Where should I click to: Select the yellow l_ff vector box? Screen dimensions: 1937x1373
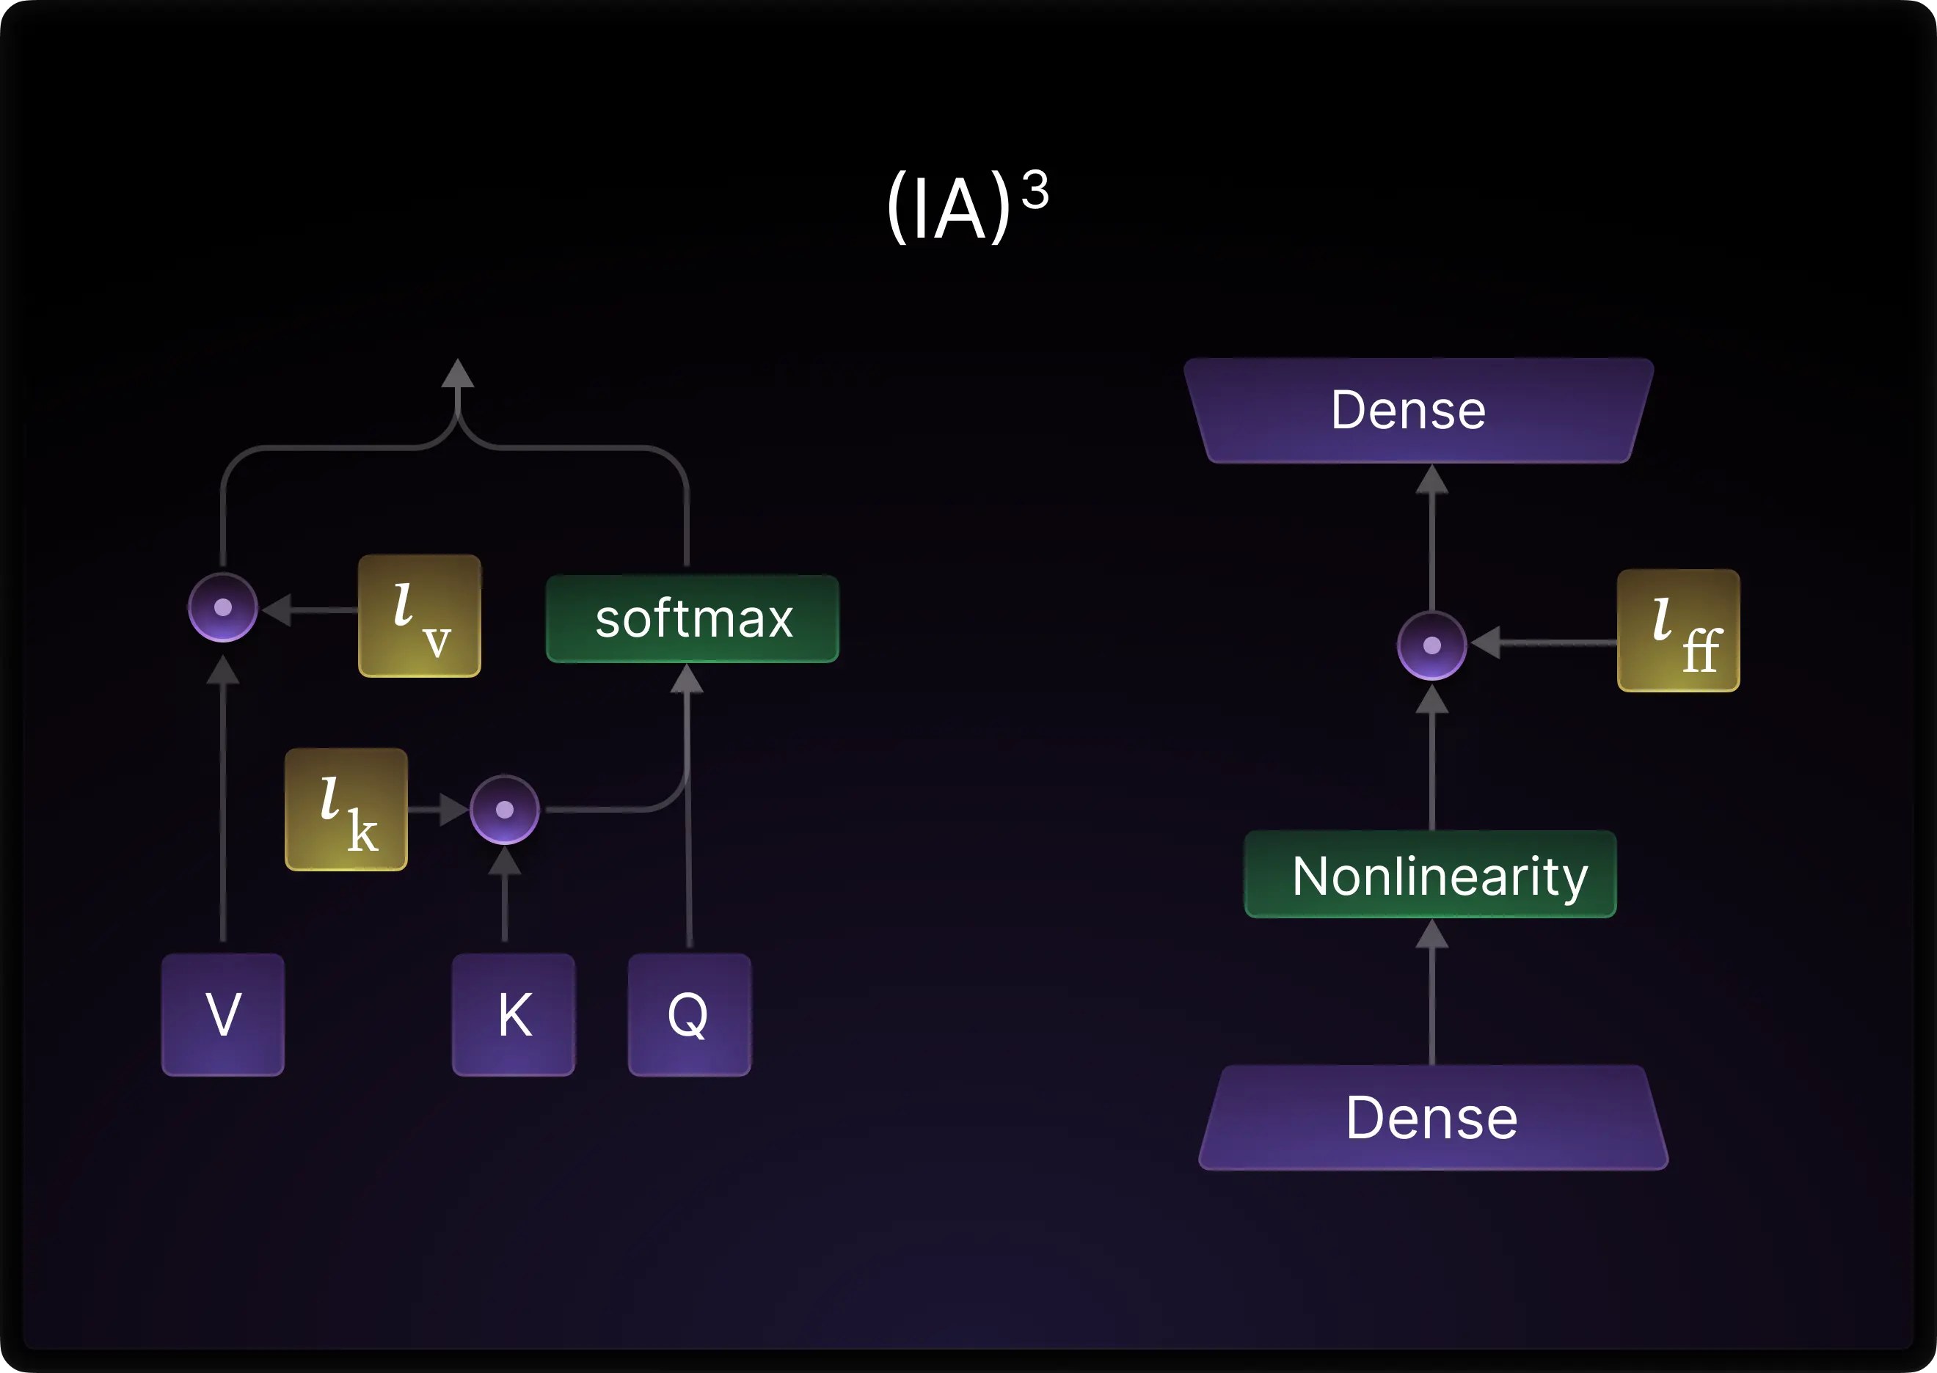coord(1678,630)
